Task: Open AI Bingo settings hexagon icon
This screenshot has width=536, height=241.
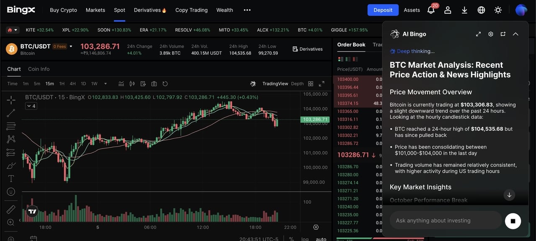Action: pos(491,34)
